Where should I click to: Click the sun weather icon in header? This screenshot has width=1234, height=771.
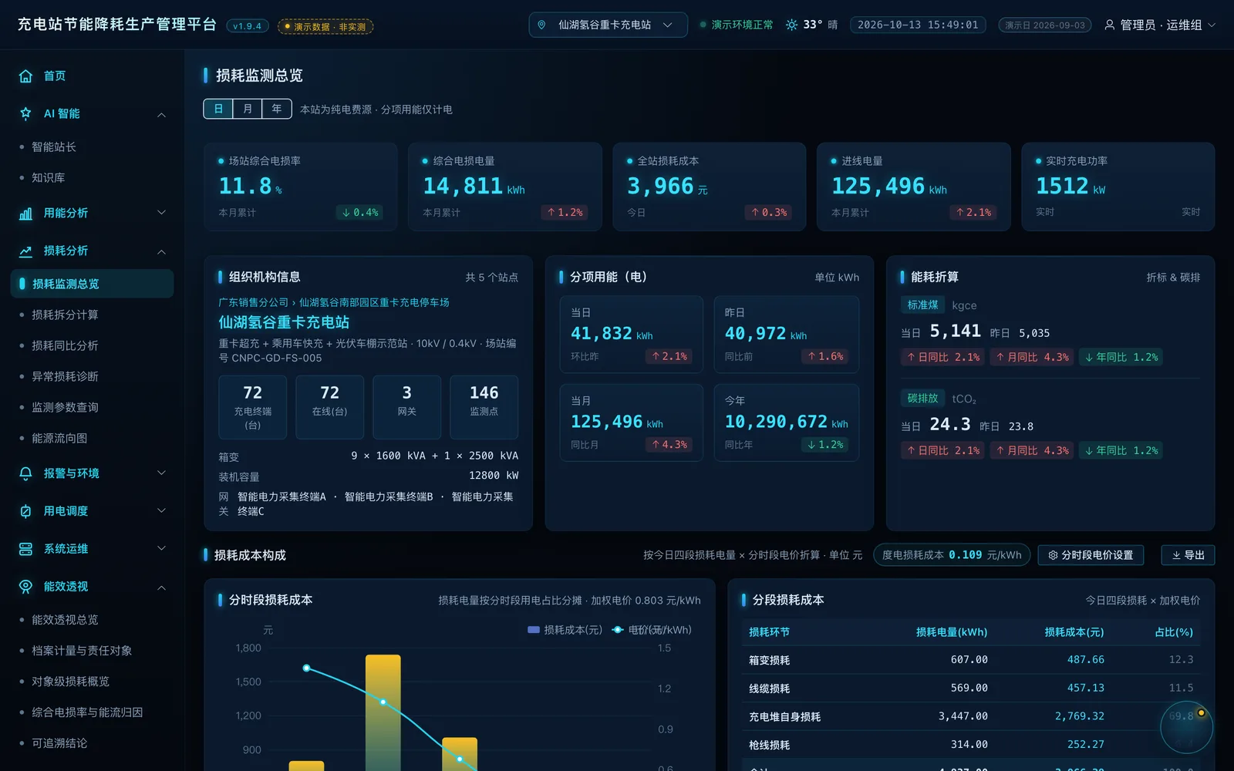point(791,25)
